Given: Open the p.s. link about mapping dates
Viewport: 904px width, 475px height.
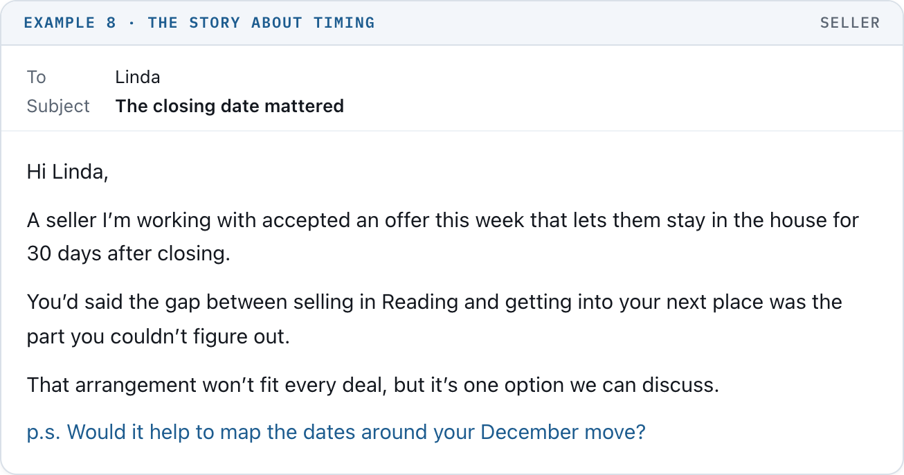Looking at the screenshot, I should (x=336, y=432).
